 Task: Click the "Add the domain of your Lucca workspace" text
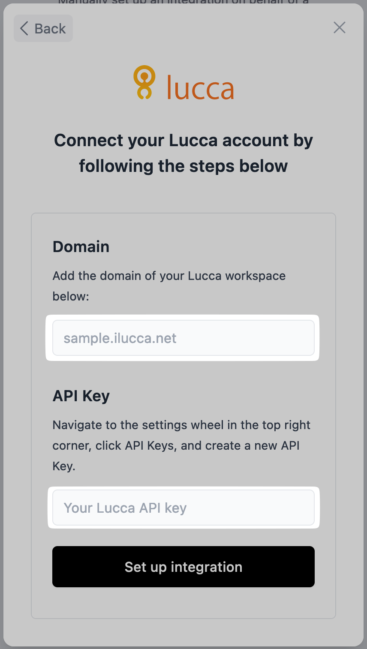169,276
